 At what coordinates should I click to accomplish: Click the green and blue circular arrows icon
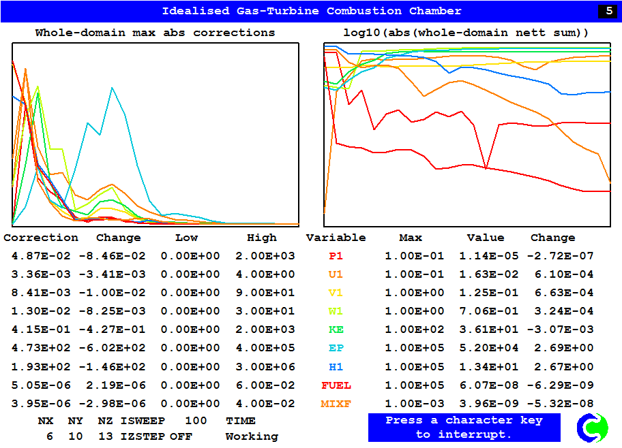click(x=591, y=427)
